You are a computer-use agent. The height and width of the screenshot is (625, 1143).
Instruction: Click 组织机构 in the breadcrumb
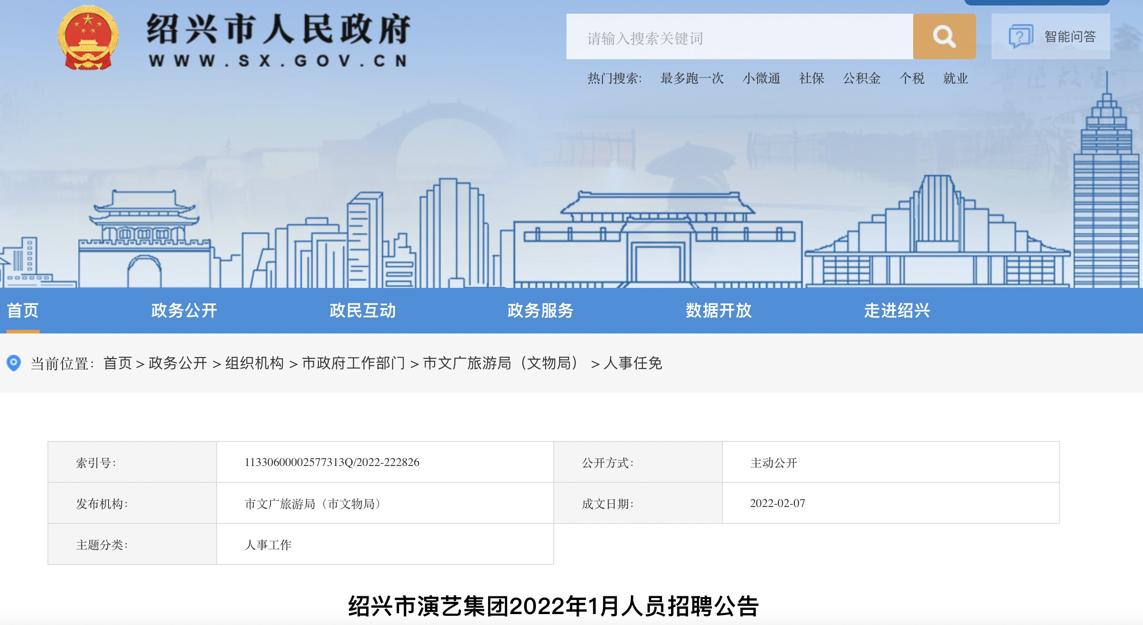click(255, 363)
